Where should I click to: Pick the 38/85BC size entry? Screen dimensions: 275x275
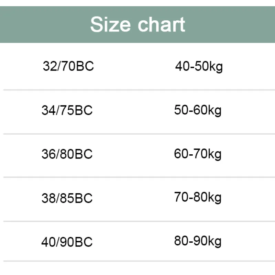tap(67, 198)
